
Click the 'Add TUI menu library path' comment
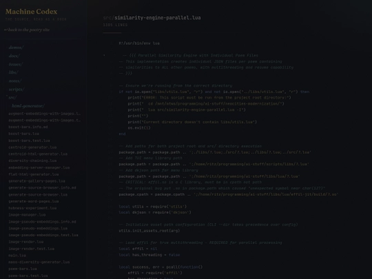pyautogui.click(x=151, y=158)
